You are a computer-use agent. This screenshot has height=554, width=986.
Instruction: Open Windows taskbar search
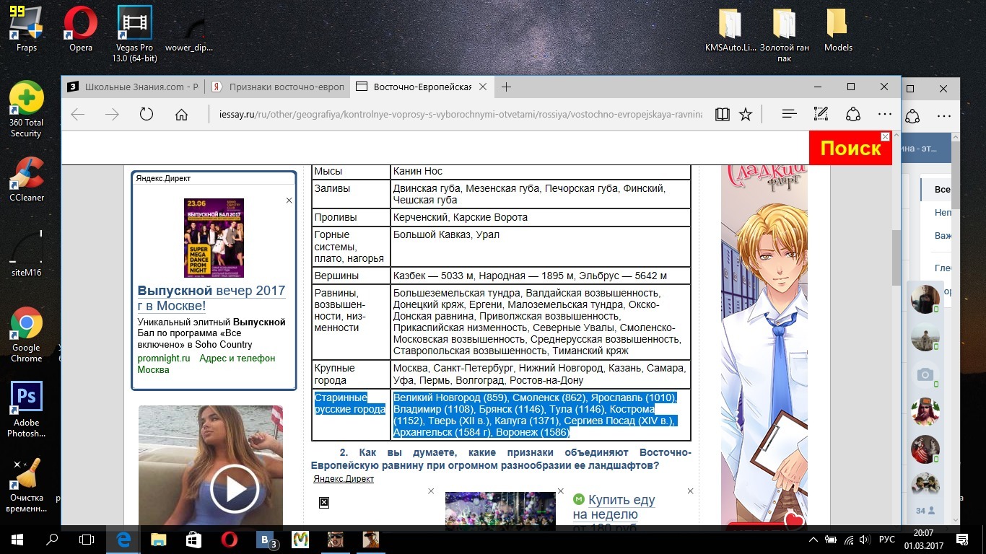coord(52,539)
